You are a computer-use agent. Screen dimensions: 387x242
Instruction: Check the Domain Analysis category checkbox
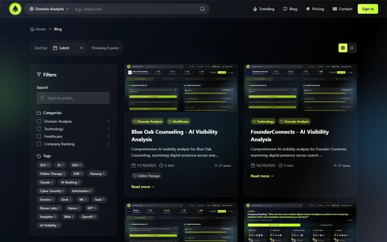tap(39, 121)
